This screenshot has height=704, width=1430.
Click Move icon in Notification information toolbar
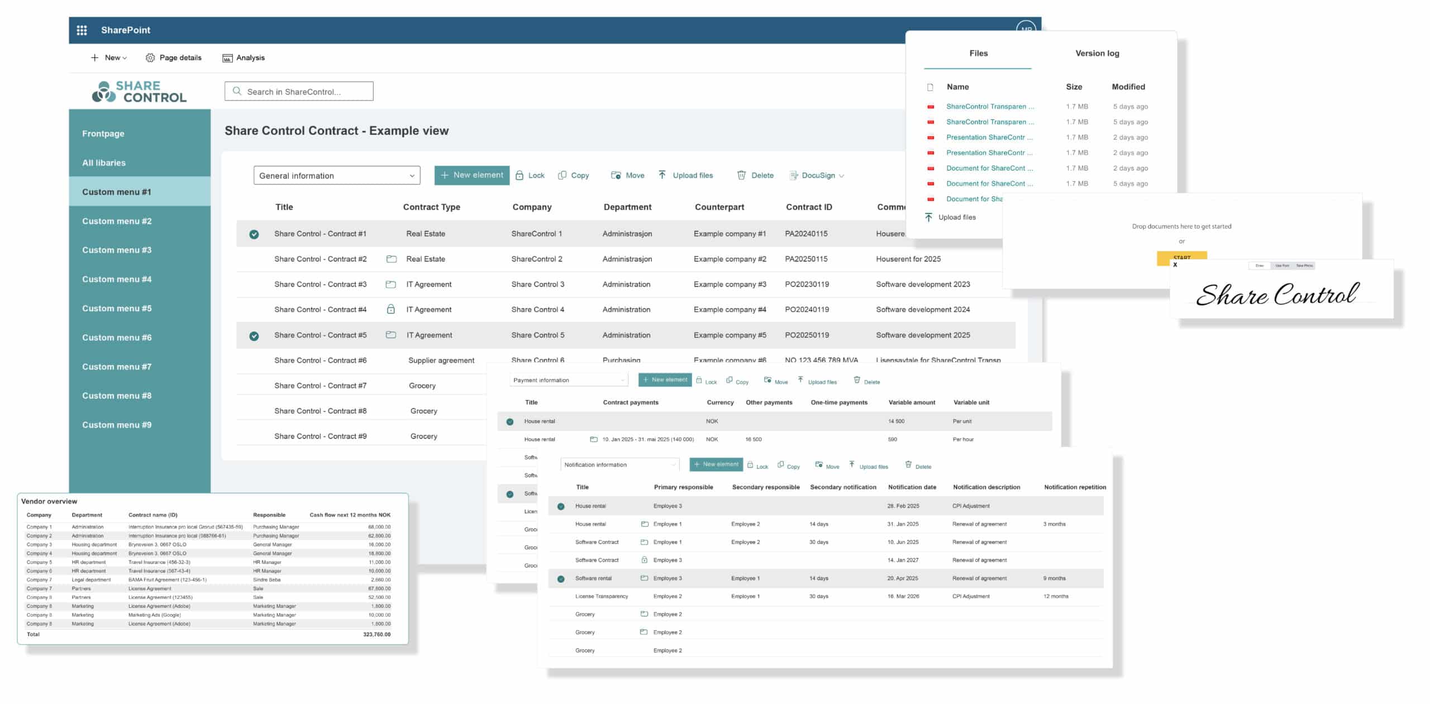pyautogui.click(x=819, y=464)
